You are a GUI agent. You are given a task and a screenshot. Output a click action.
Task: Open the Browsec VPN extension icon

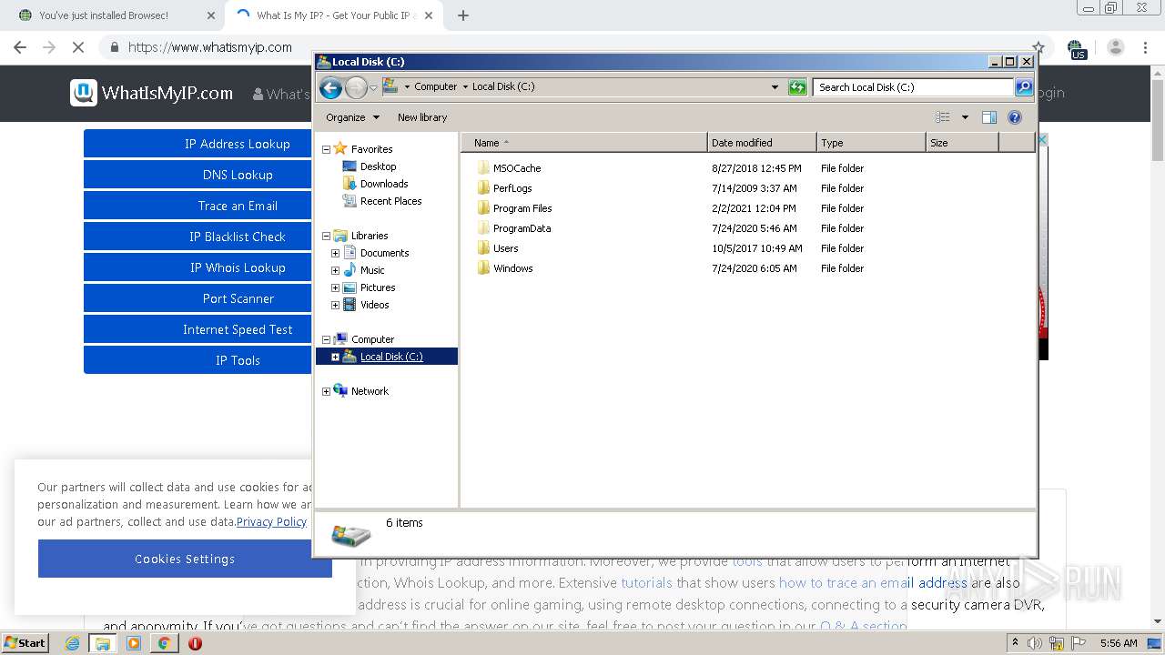point(1076,48)
